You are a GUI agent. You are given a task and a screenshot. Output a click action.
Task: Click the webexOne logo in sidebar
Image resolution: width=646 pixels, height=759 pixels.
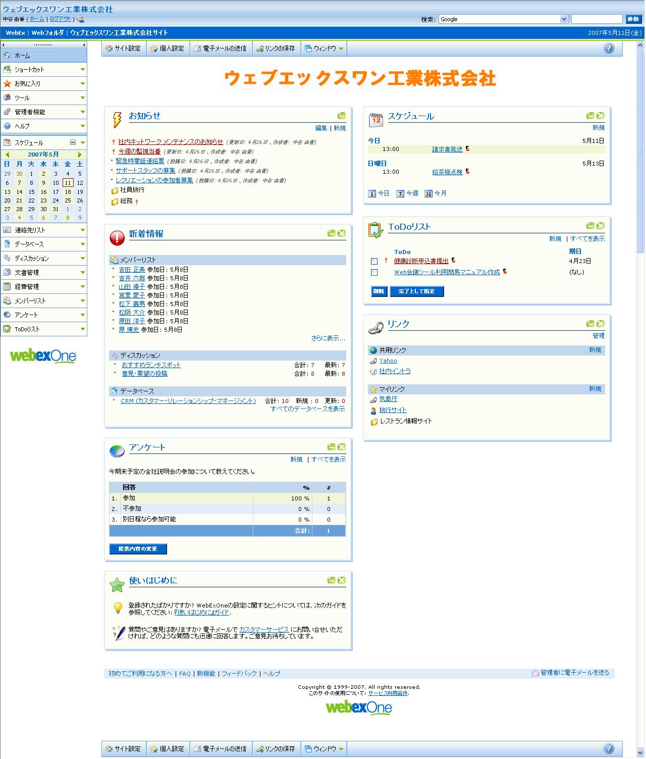(x=43, y=356)
